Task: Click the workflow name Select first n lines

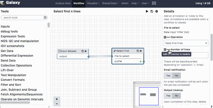Action: click(67, 12)
